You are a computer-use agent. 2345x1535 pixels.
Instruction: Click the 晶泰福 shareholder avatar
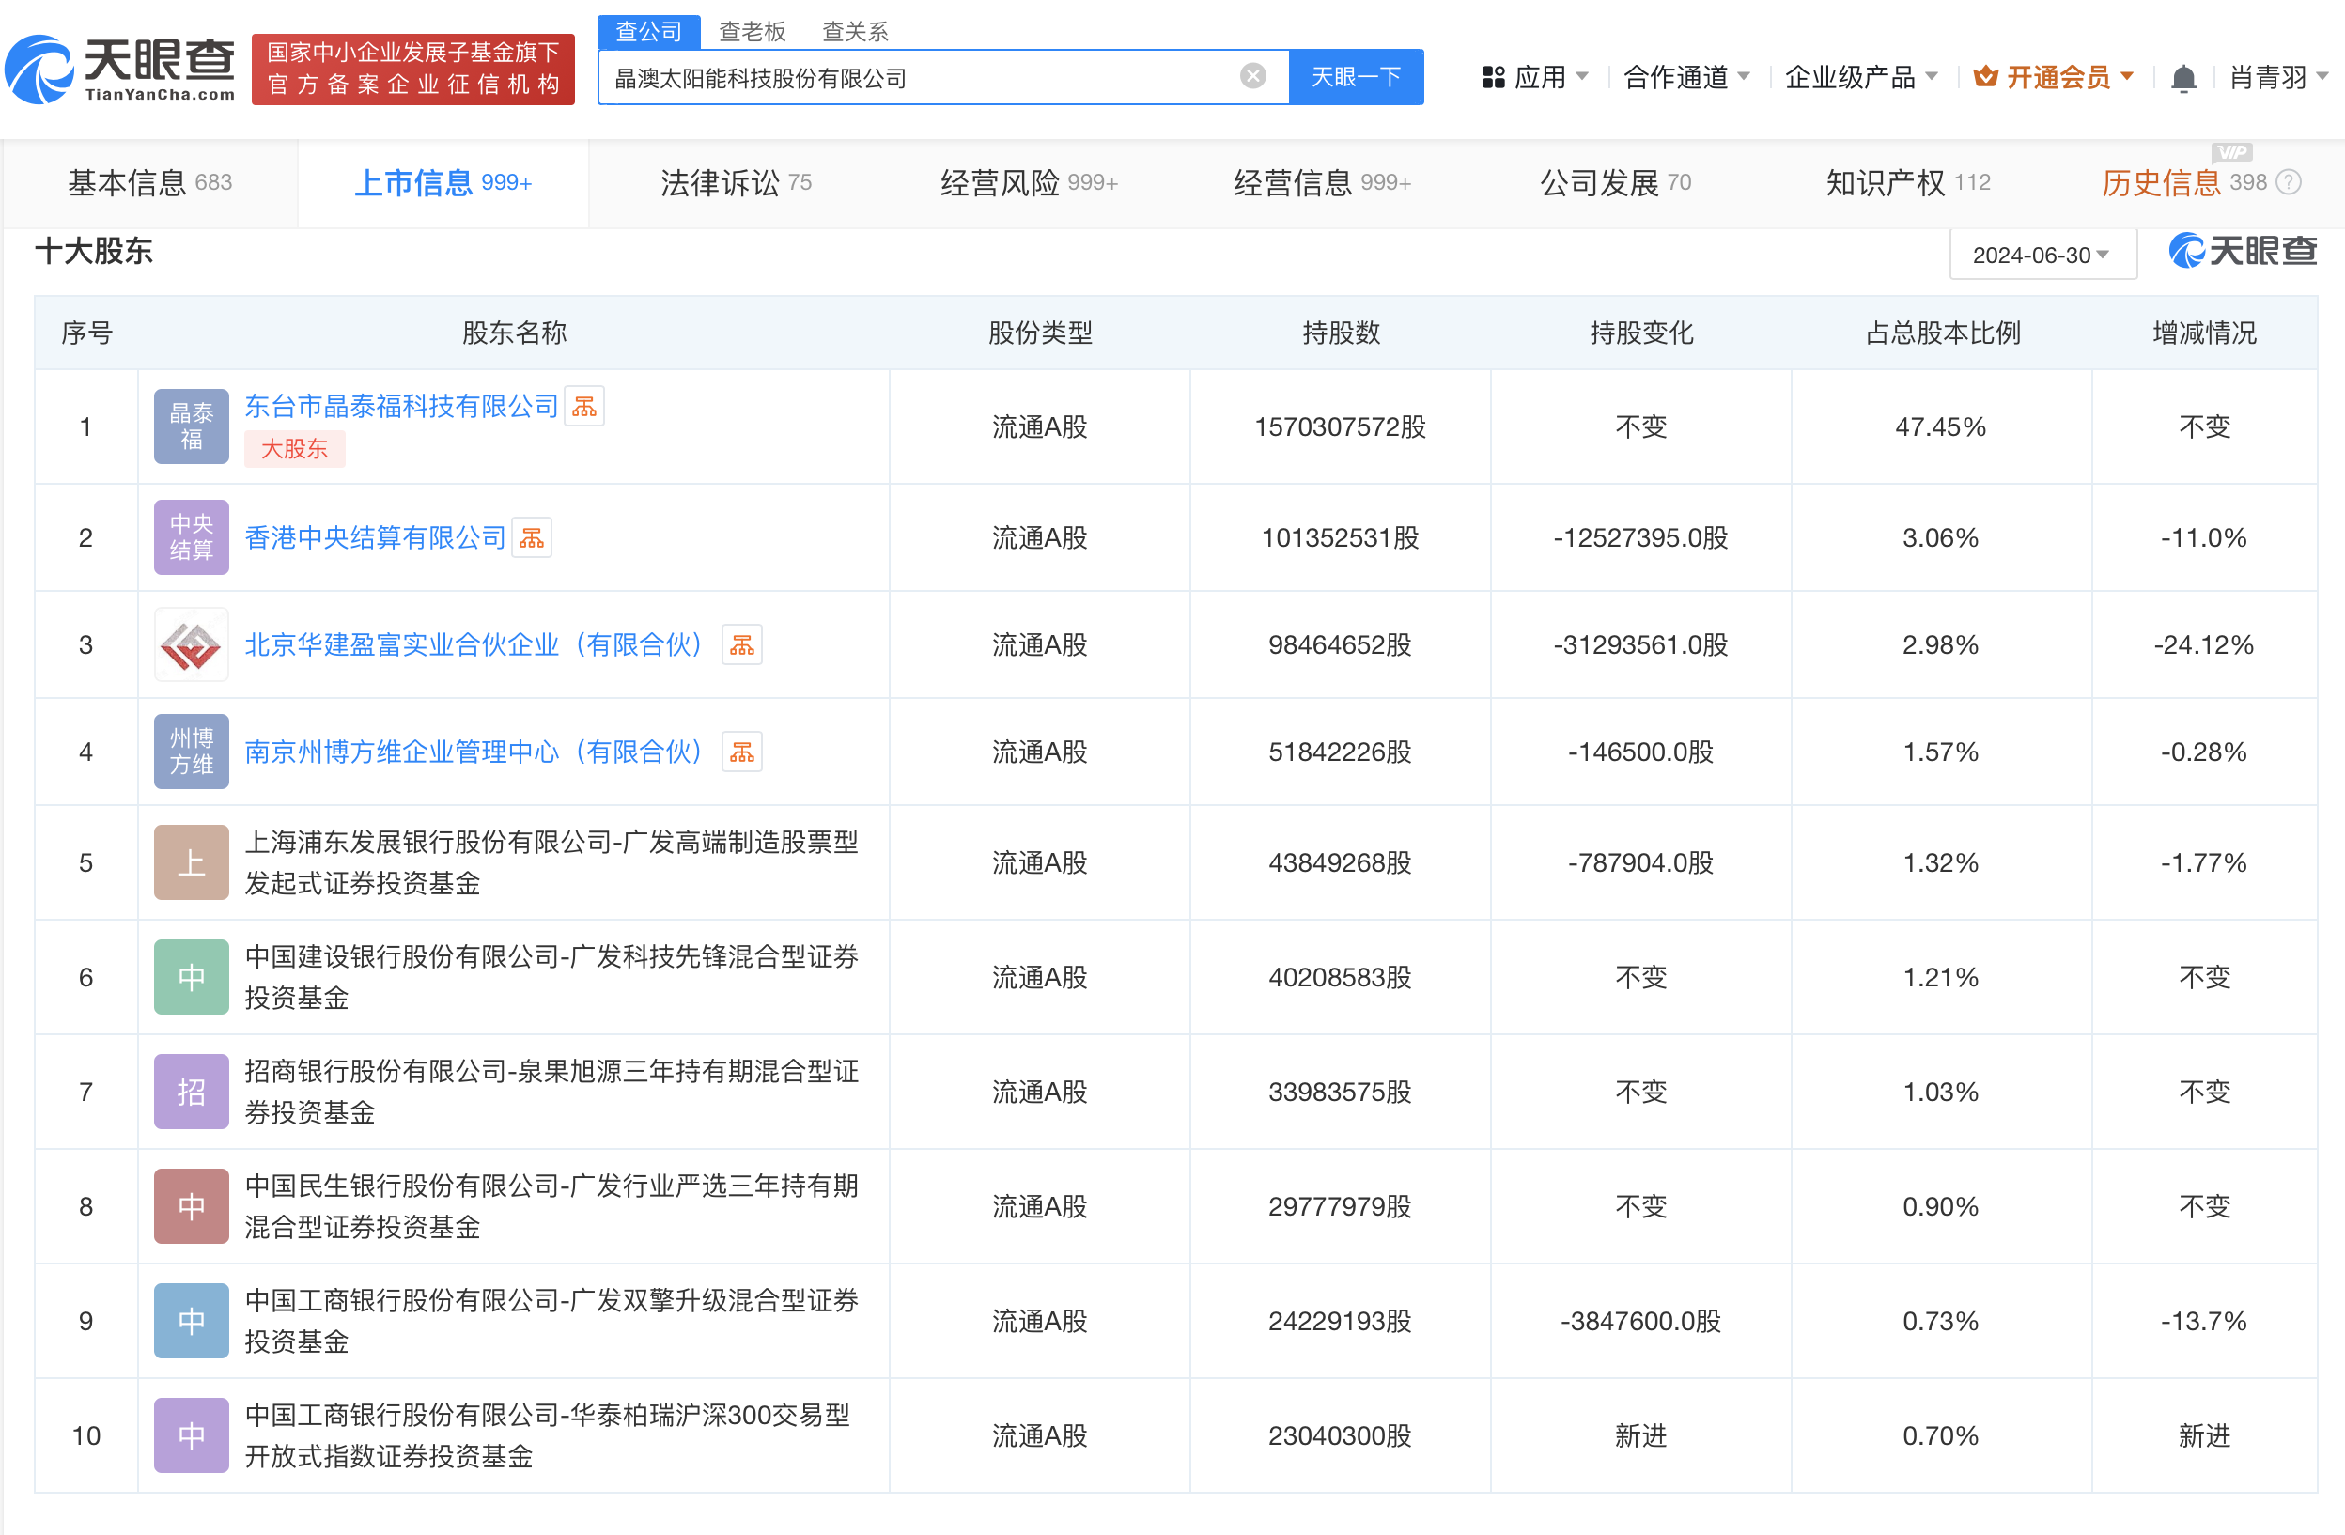point(191,426)
